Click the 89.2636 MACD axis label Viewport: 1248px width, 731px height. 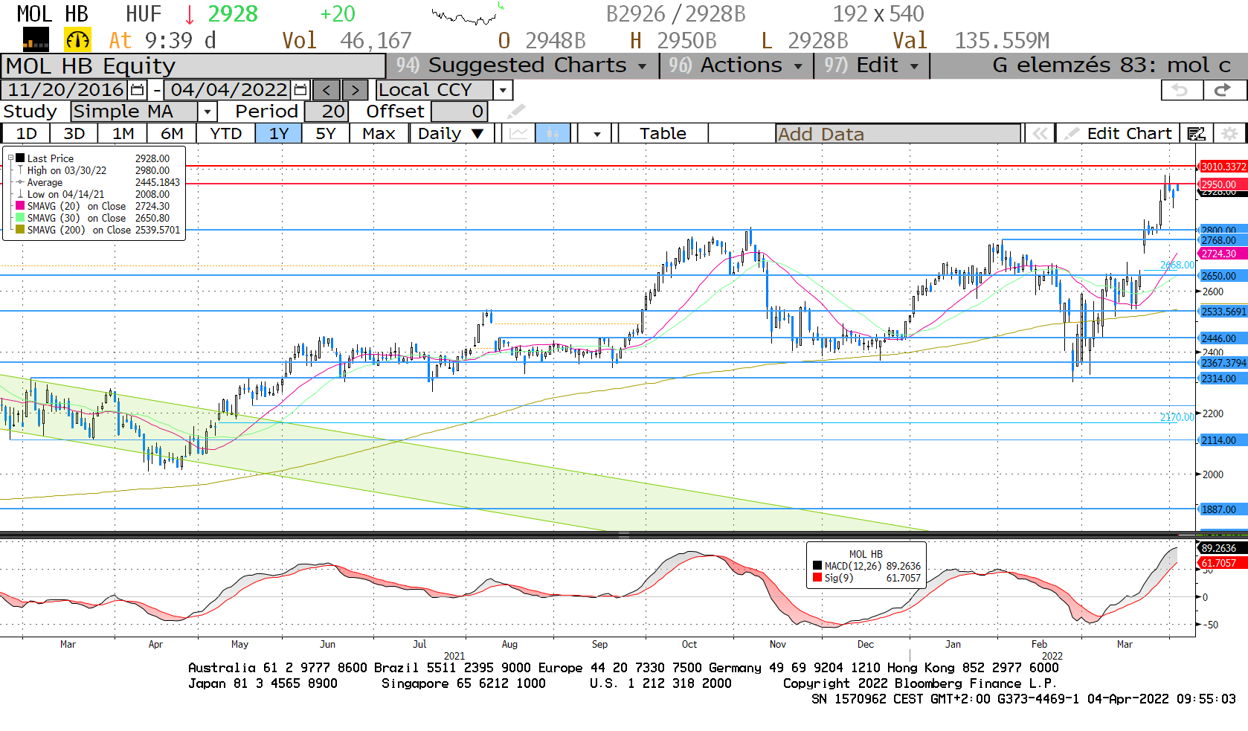(1223, 548)
